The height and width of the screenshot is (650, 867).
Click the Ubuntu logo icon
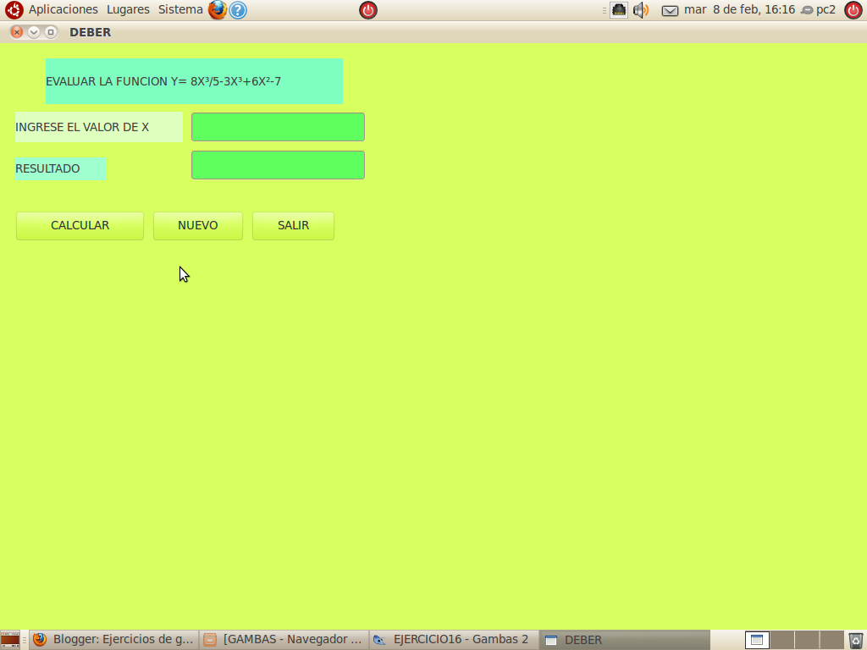tap(14, 10)
